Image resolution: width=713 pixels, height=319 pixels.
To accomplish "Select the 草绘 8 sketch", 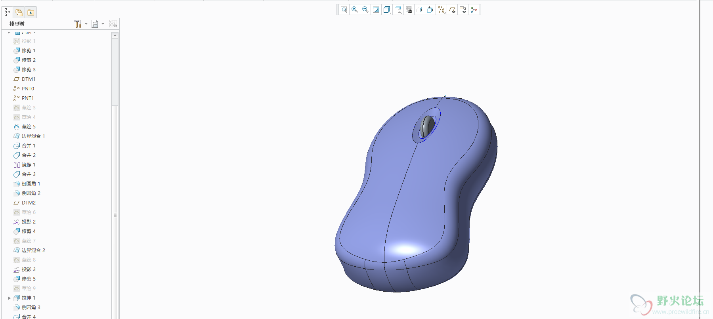I will [x=24, y=260].
